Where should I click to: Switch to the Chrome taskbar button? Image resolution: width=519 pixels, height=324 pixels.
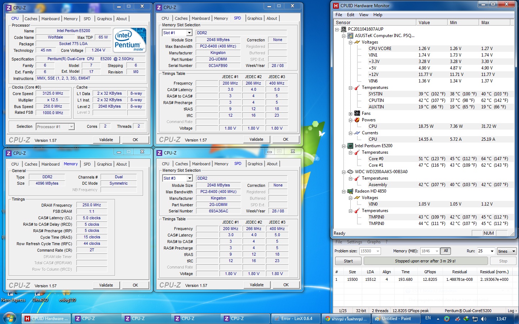point(346,319)
